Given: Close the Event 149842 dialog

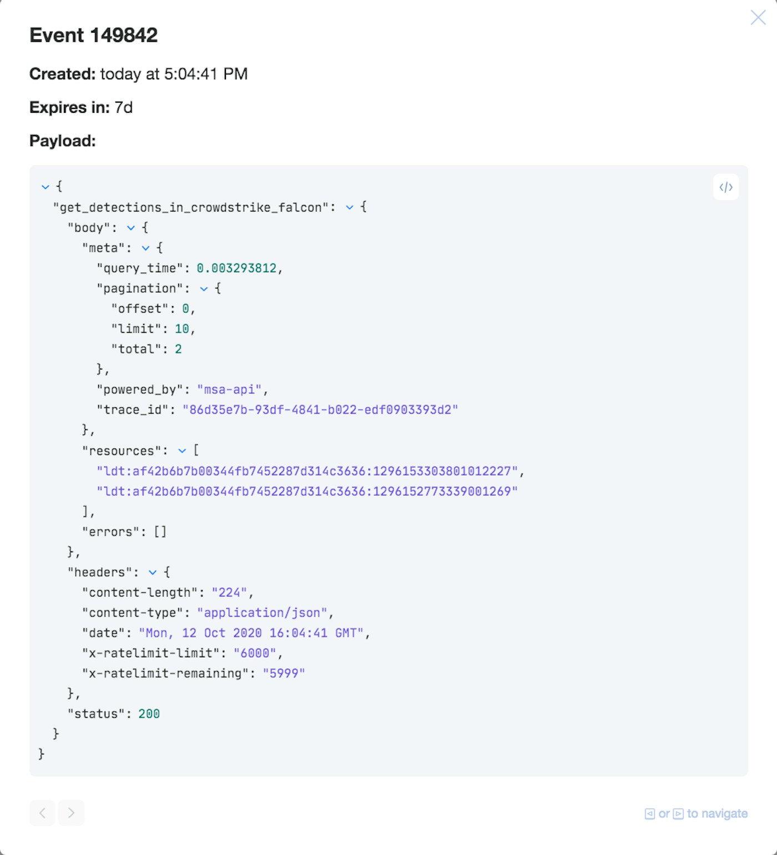Looking at the screenshot, I should click(x=758, y=17).
